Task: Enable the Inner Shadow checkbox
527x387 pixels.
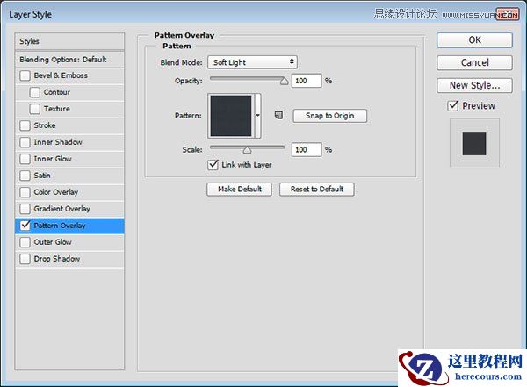Action: pyautogui.click(x=25, y=142)
